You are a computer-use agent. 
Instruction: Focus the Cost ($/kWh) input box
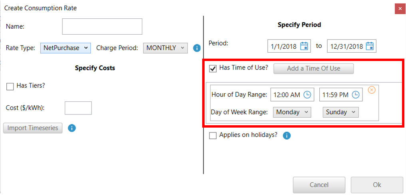click(x=78, y=108)
